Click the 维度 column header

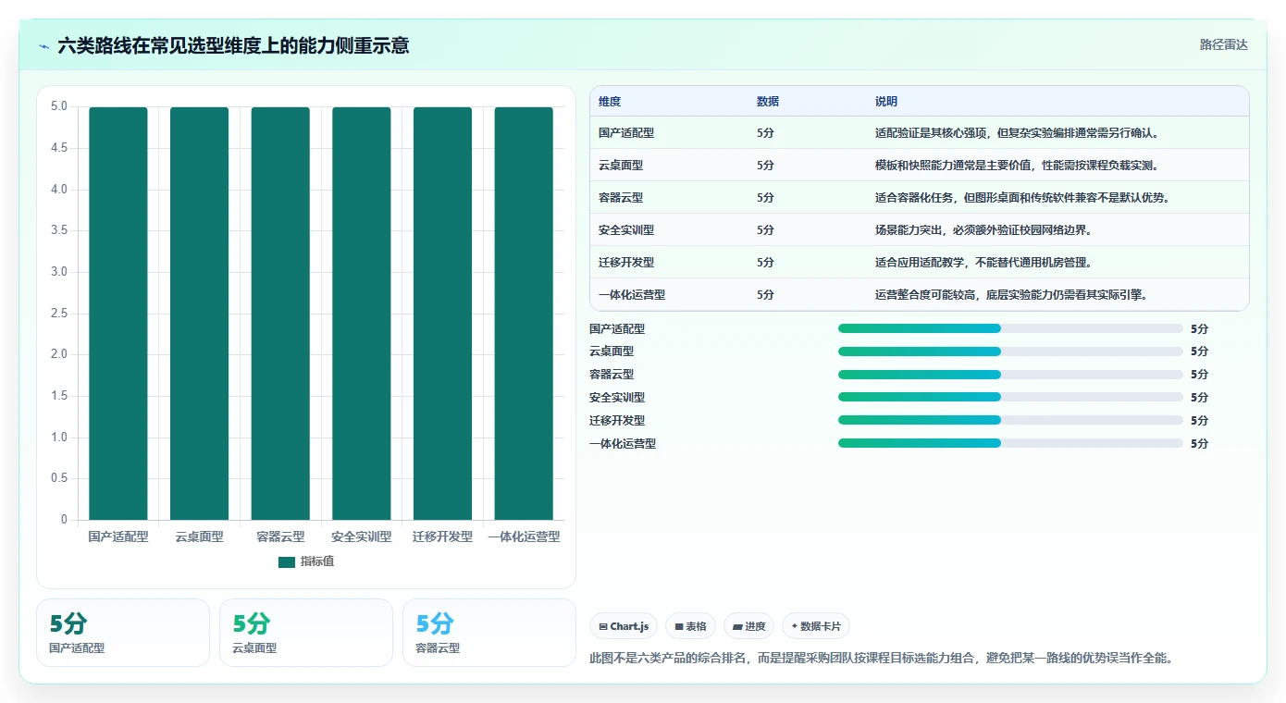point(610,102)
